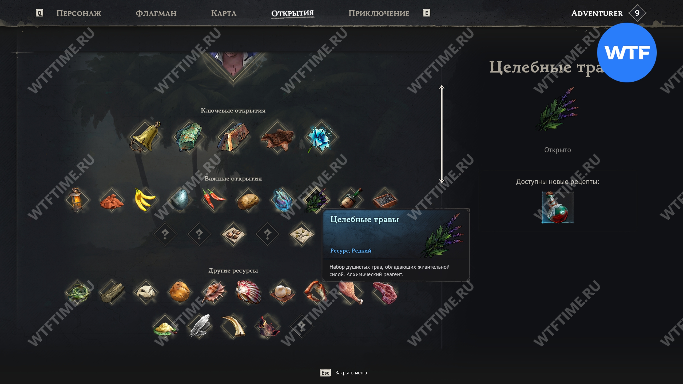Choose the lantern discovery icon
Viewport: 683px width, 384px height.
click(77, 199)
